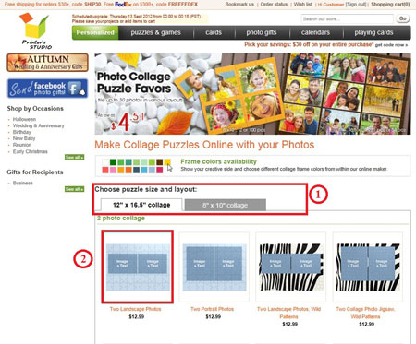This screenshot has width=416, height=344.
Task: Open the puzzles & games menu
Action: click(x=155, y=32)
